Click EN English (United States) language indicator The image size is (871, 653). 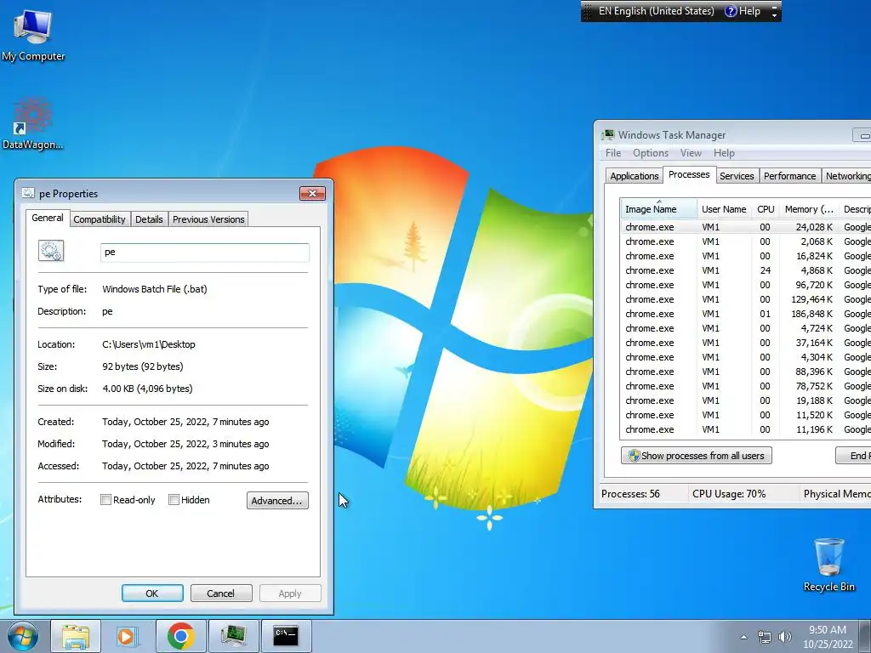point(656,11)
